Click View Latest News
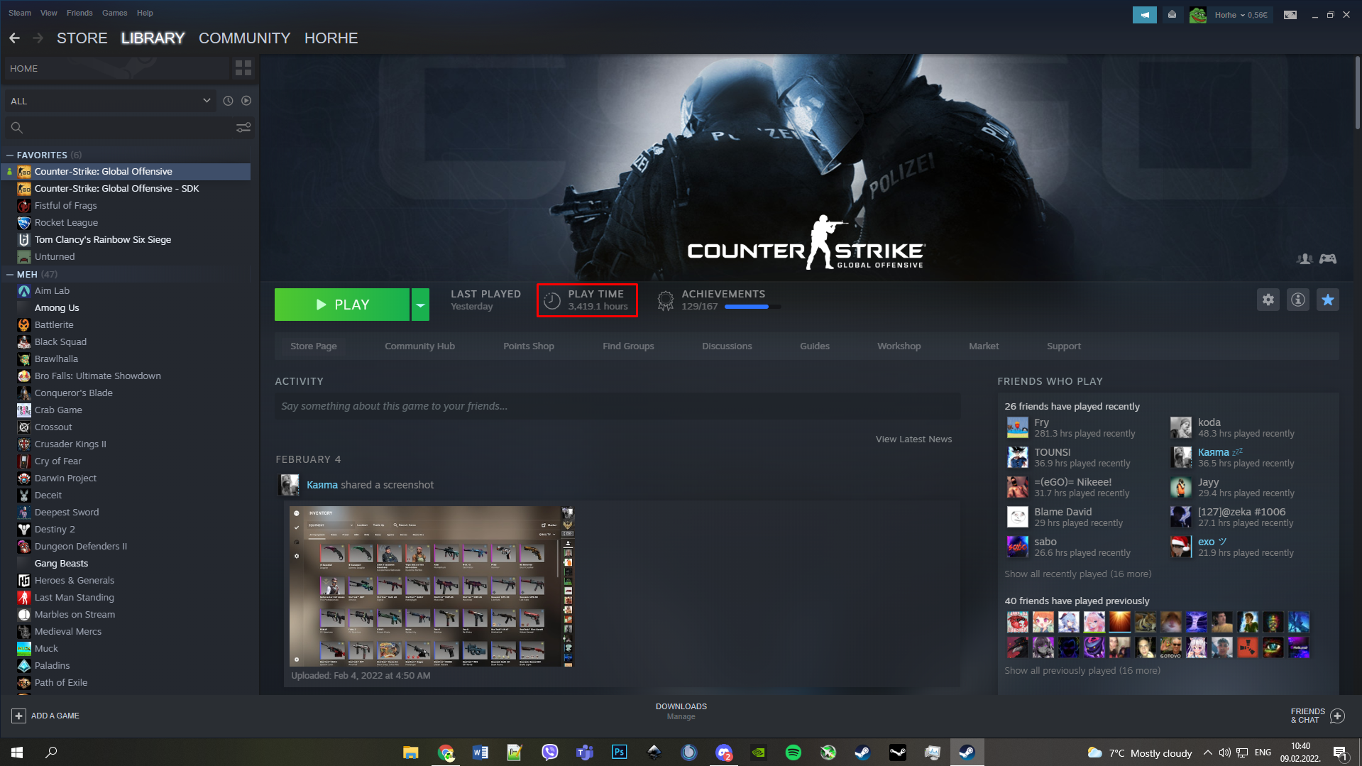 pyautogui.click(x=913, y=439)
